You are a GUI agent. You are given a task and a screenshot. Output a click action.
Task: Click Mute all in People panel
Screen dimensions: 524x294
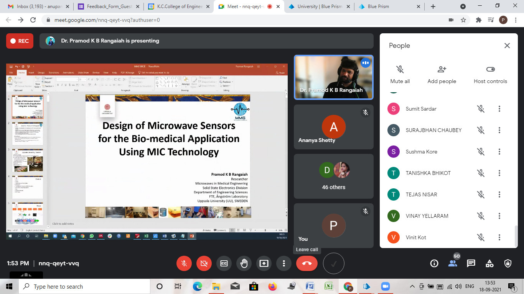[x=400, y=74]
